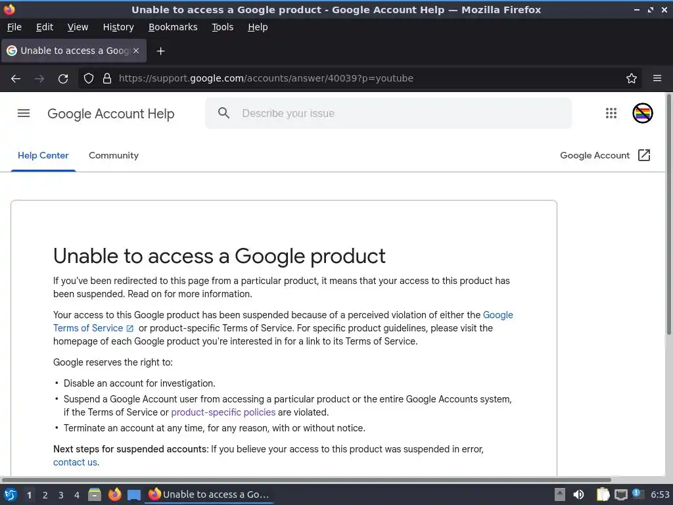Open the Edit menu

click(45, 27)
